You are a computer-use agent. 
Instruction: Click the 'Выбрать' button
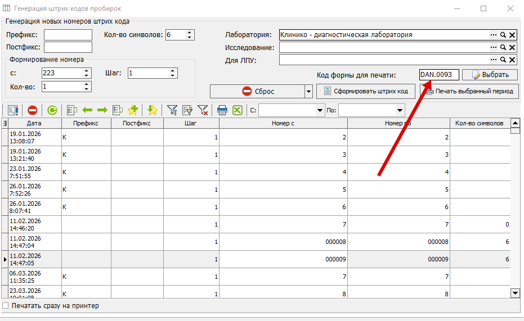490,75
